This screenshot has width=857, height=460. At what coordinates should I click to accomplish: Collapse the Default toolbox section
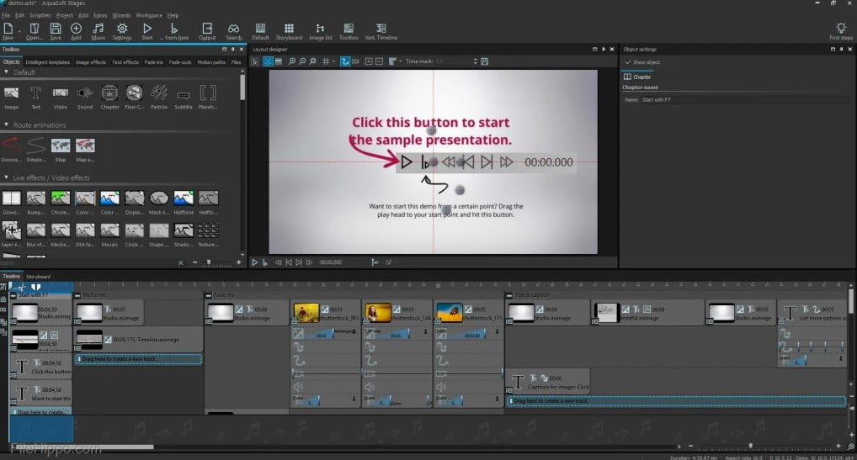[x=6, y=72]
